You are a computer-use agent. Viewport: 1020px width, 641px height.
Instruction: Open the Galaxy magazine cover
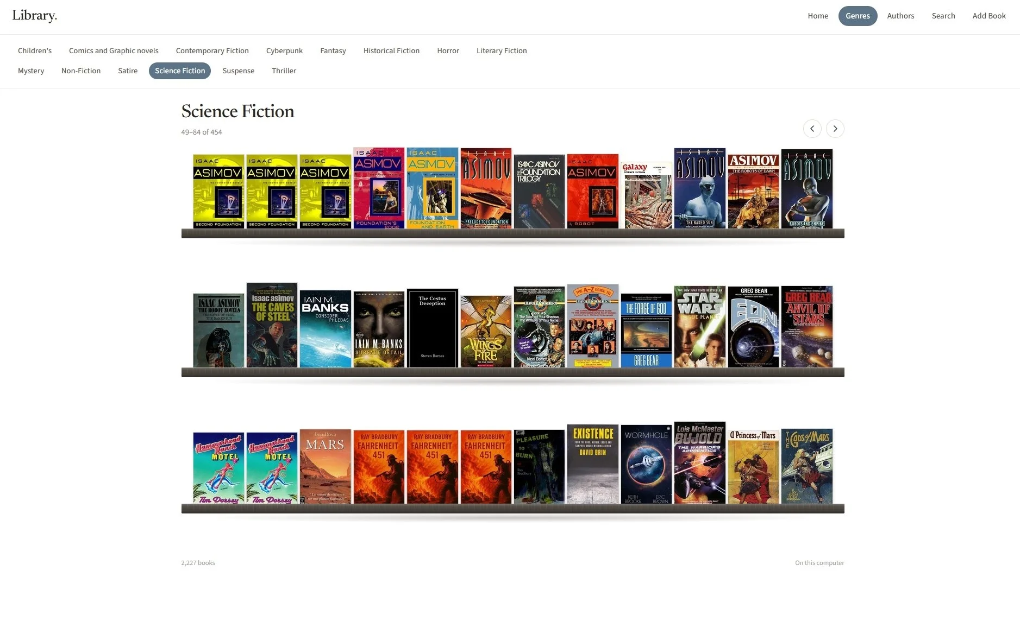pos(646,195)
